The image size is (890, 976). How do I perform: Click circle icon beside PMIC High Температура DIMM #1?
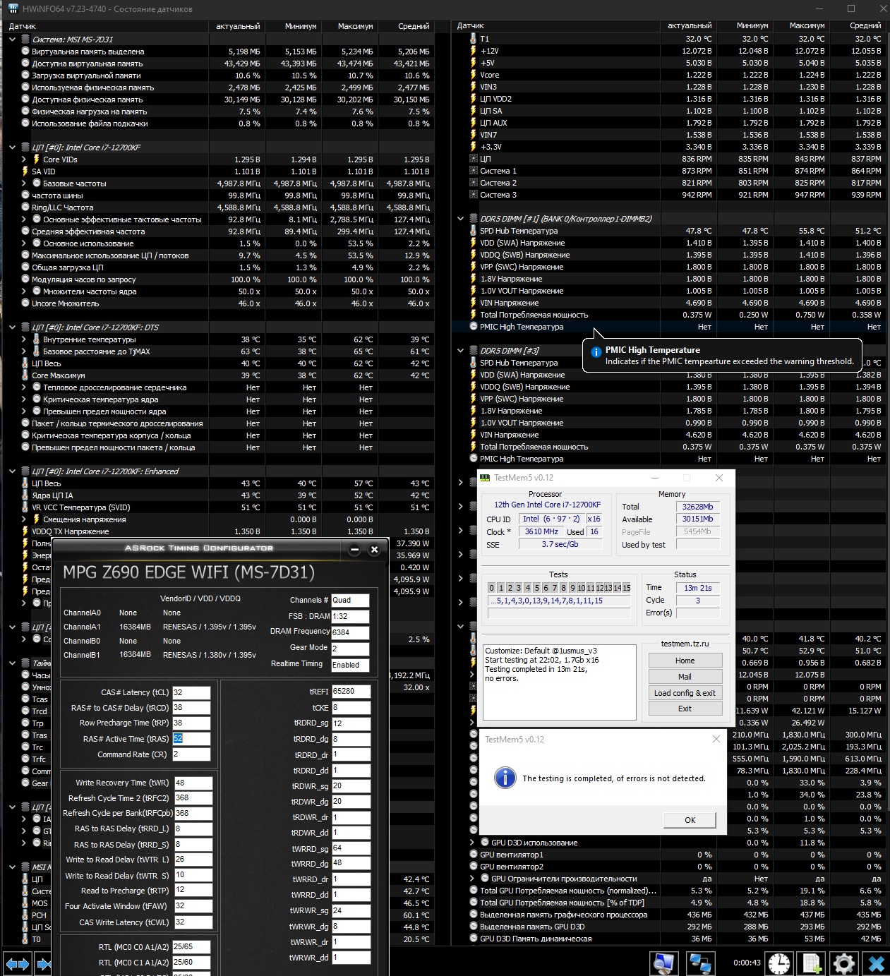click(x=474, y=327)
